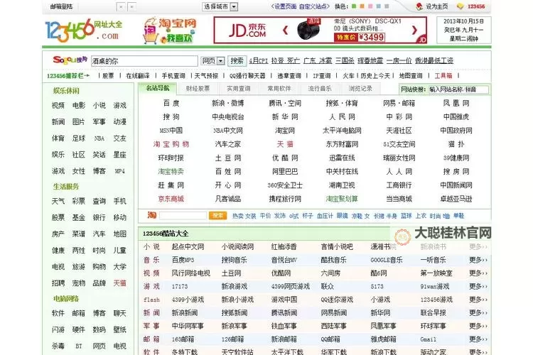Open the Sony camera lens thumbnail

click(x=308, y=29)
